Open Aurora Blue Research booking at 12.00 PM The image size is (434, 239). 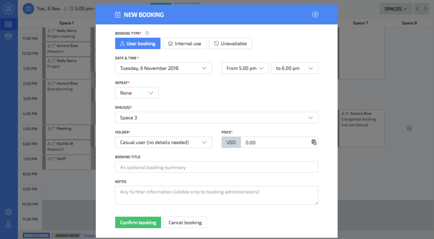pyautogui.click(x=66, y=49)
